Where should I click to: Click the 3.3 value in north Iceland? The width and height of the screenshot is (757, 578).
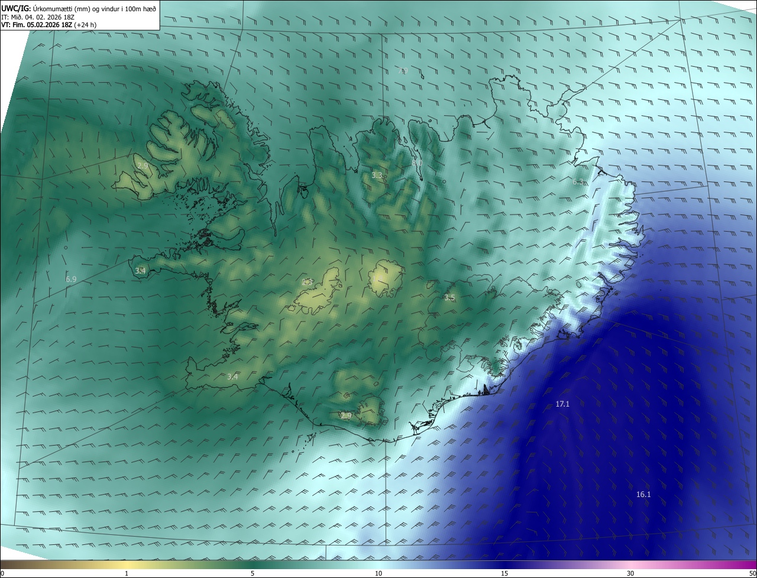tap(377, 175)
